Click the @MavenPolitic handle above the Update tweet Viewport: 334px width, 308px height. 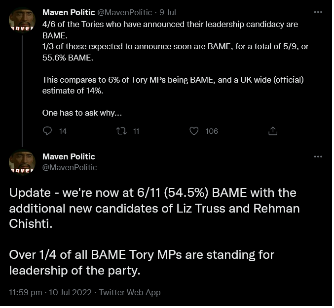[70, 167]
